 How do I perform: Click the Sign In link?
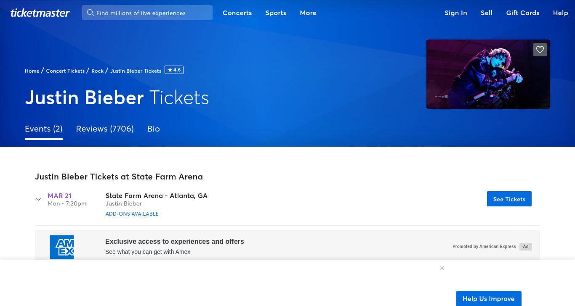click(456, 13)
